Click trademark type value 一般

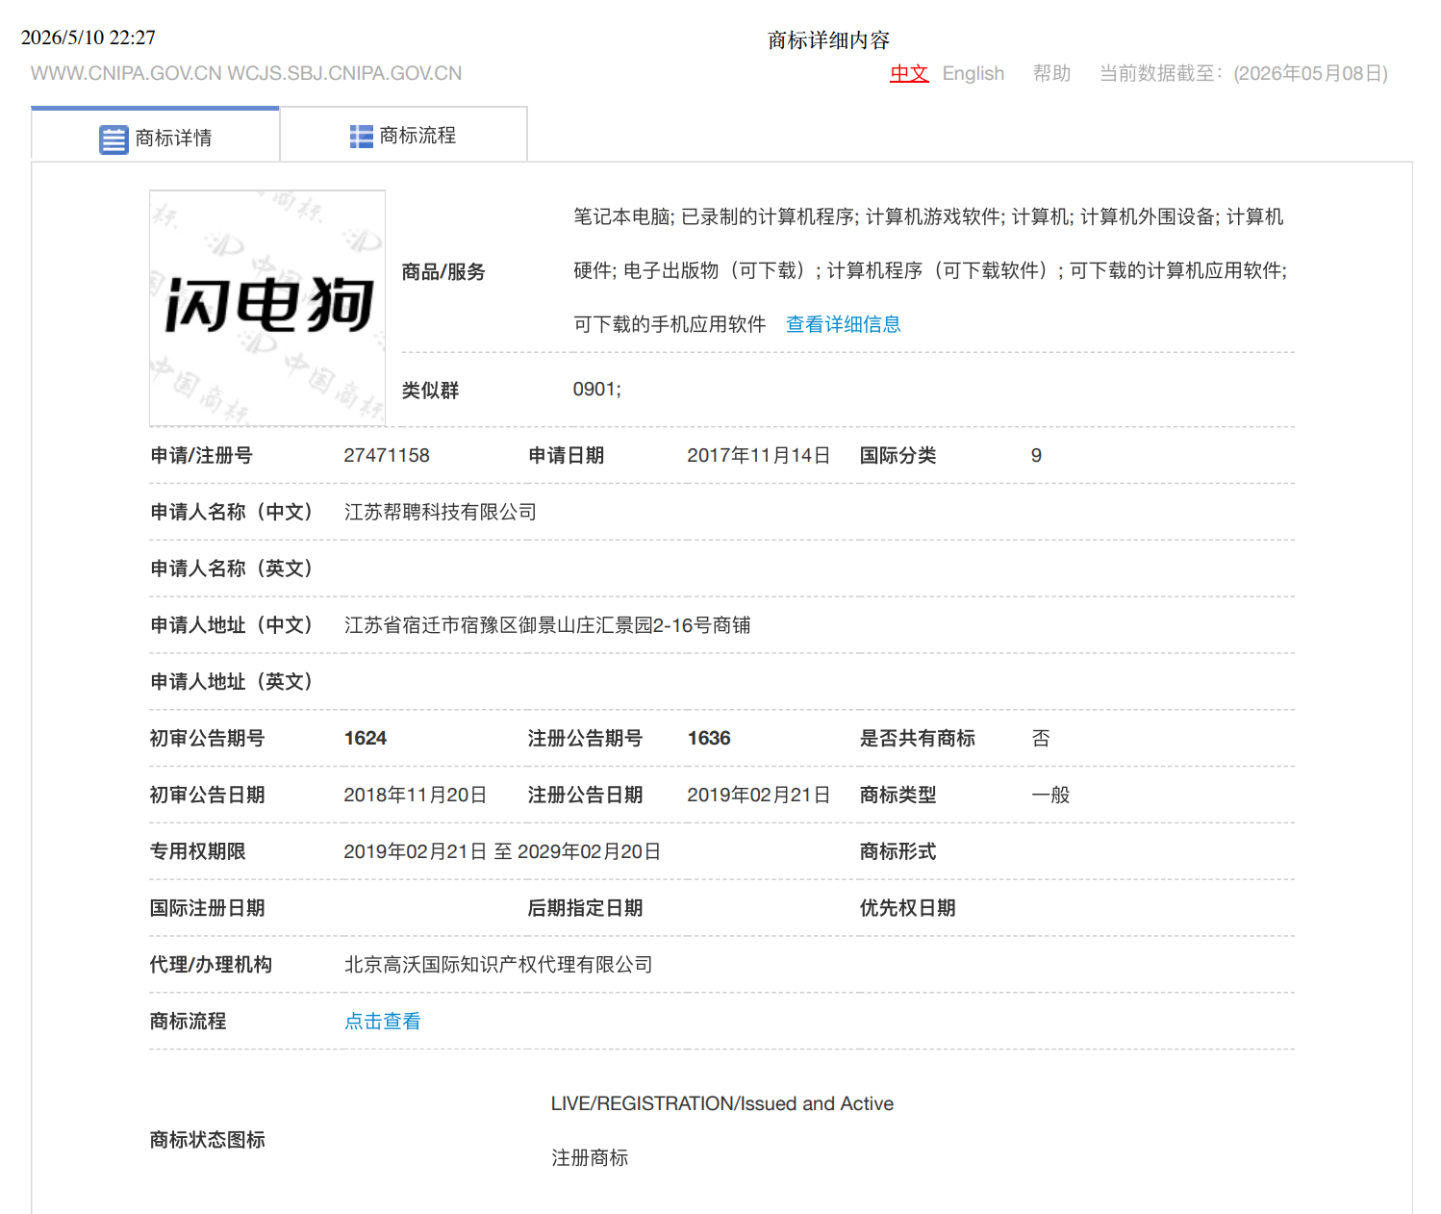point(1050,795)
